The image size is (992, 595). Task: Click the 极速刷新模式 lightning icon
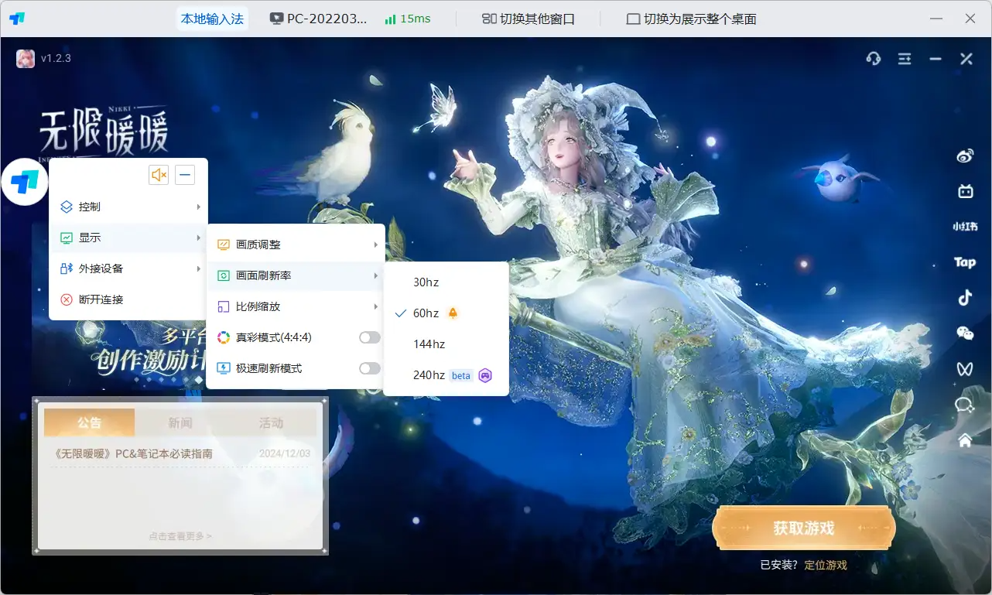pyautogui.click(x=224, y=368)
